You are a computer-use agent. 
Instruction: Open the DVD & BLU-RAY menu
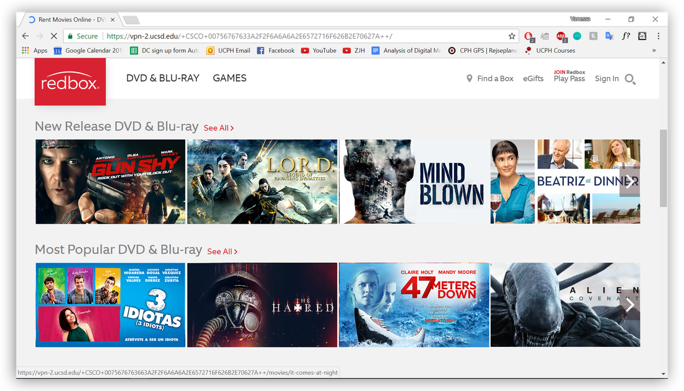(x=163, y=78)
